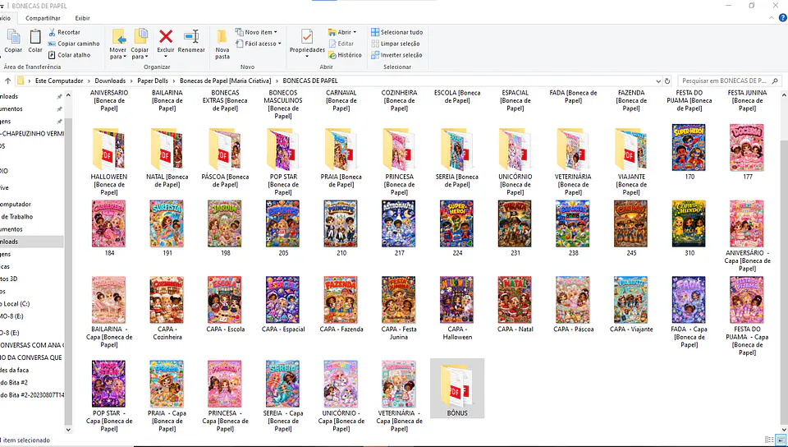Select thumbnail file 205

point(283,228)
